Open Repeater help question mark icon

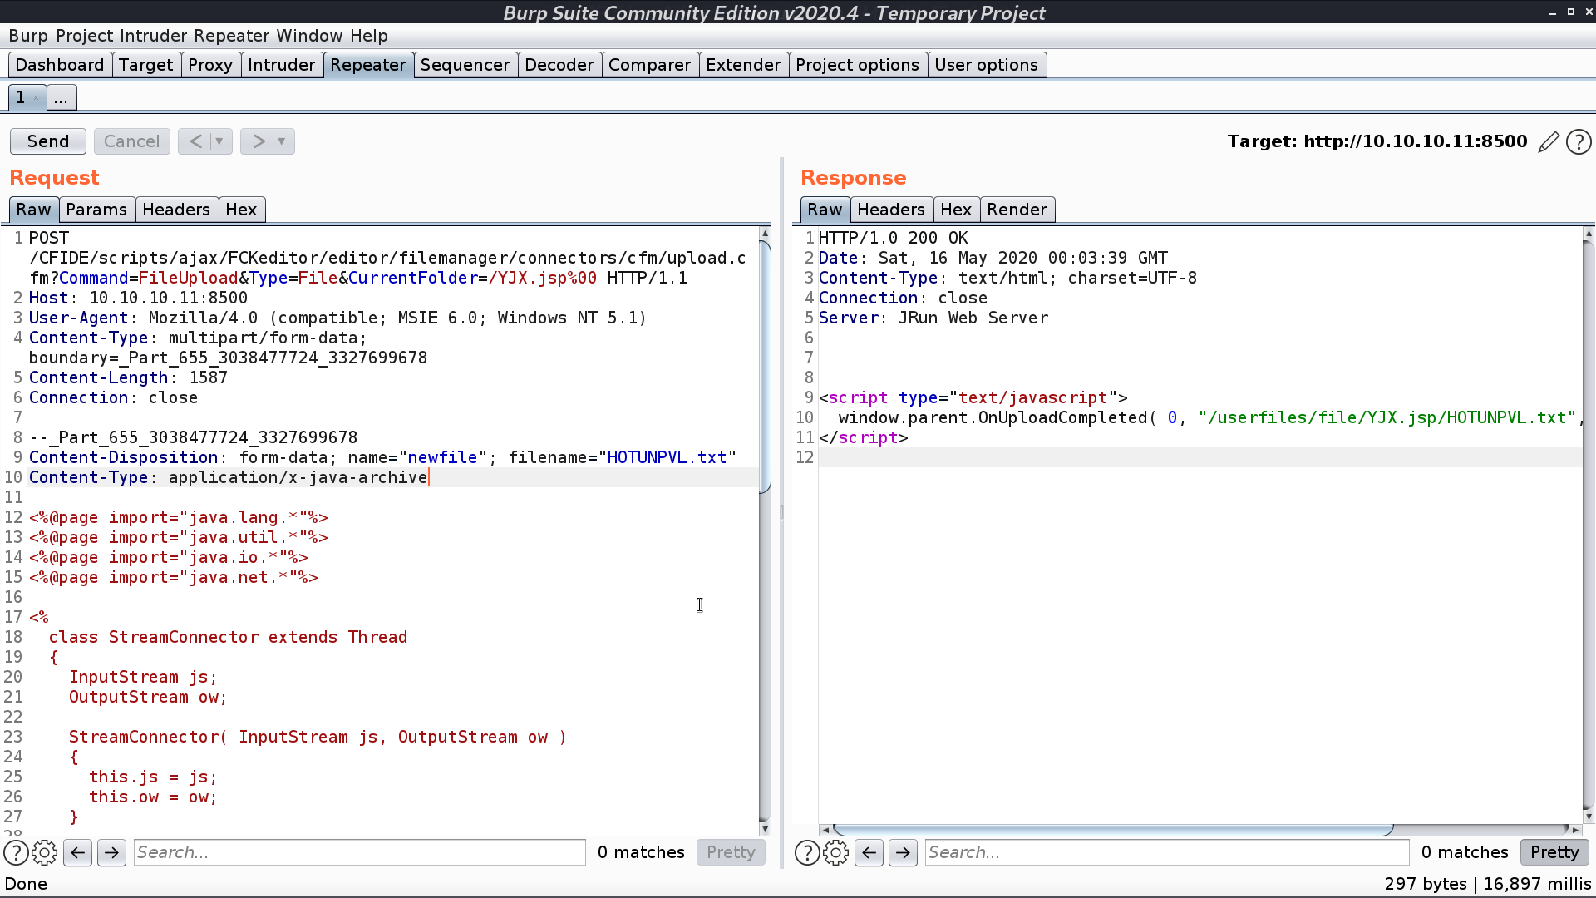click(1579, 142)
